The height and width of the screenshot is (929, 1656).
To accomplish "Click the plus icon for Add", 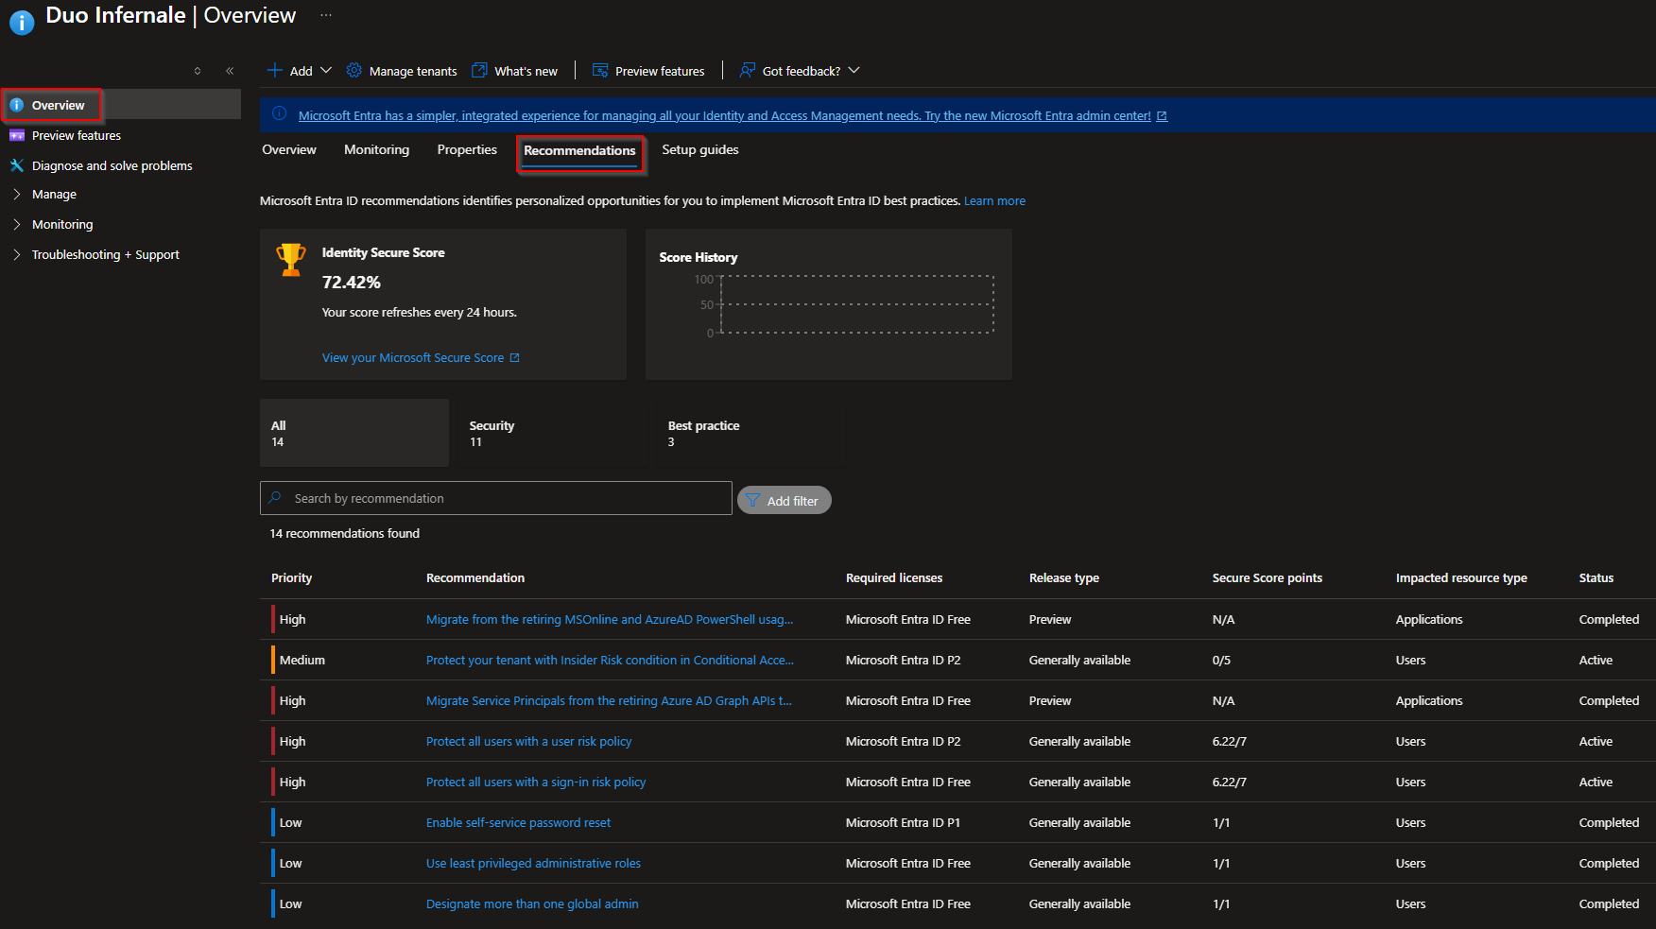I will click(275, 70).
